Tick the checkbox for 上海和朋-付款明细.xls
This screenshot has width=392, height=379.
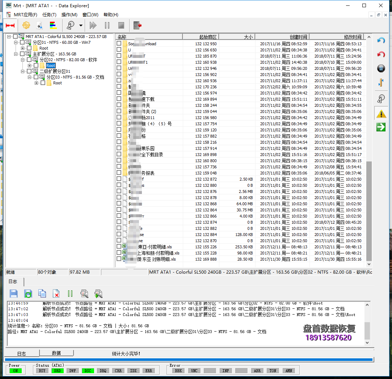pyautogui.click(x=119, y=253)
